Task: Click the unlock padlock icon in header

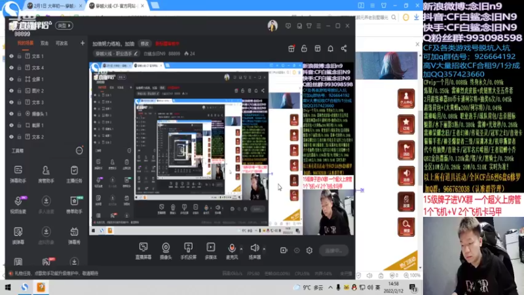Action: pos(304,49)
